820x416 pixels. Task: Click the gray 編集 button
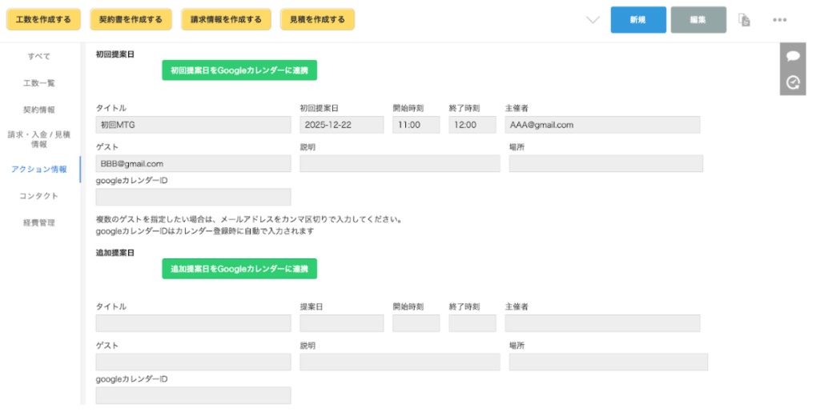[x=698, y=20]
